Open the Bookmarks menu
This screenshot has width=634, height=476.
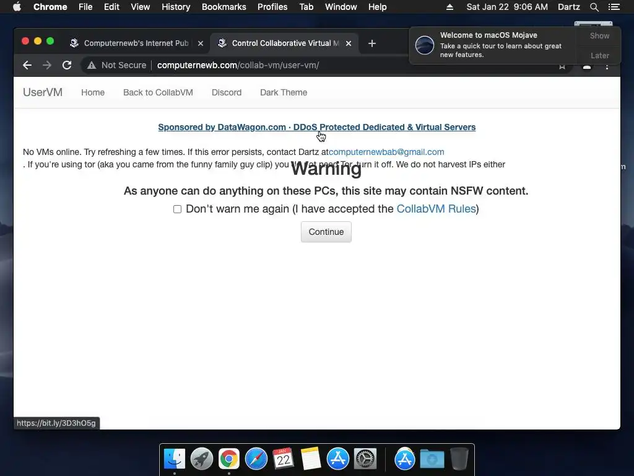click(x=224, y=7)
